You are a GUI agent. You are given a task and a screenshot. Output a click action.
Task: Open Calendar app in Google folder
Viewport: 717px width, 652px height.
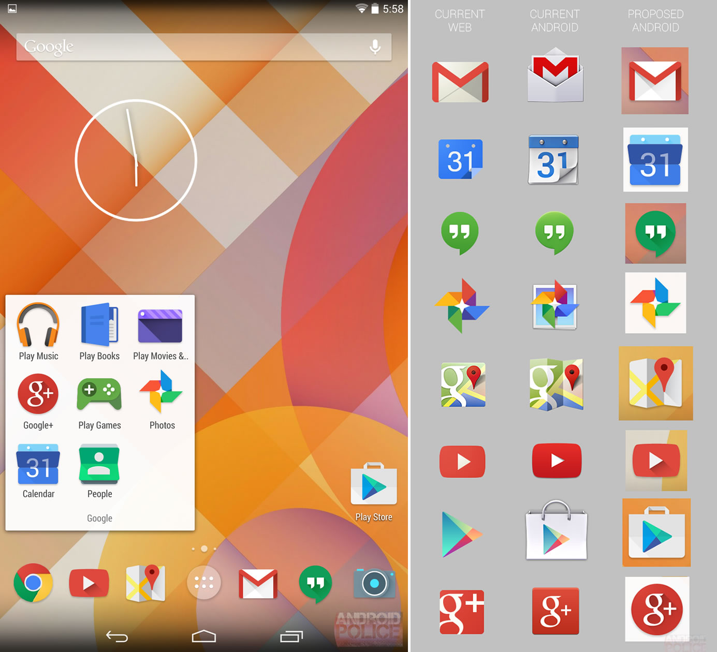tap(38, 464)
